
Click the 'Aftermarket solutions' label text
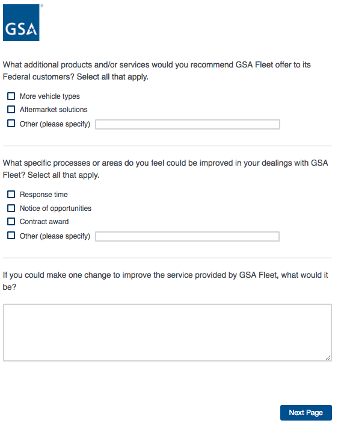pyautogui.click(x=54, y=110)
